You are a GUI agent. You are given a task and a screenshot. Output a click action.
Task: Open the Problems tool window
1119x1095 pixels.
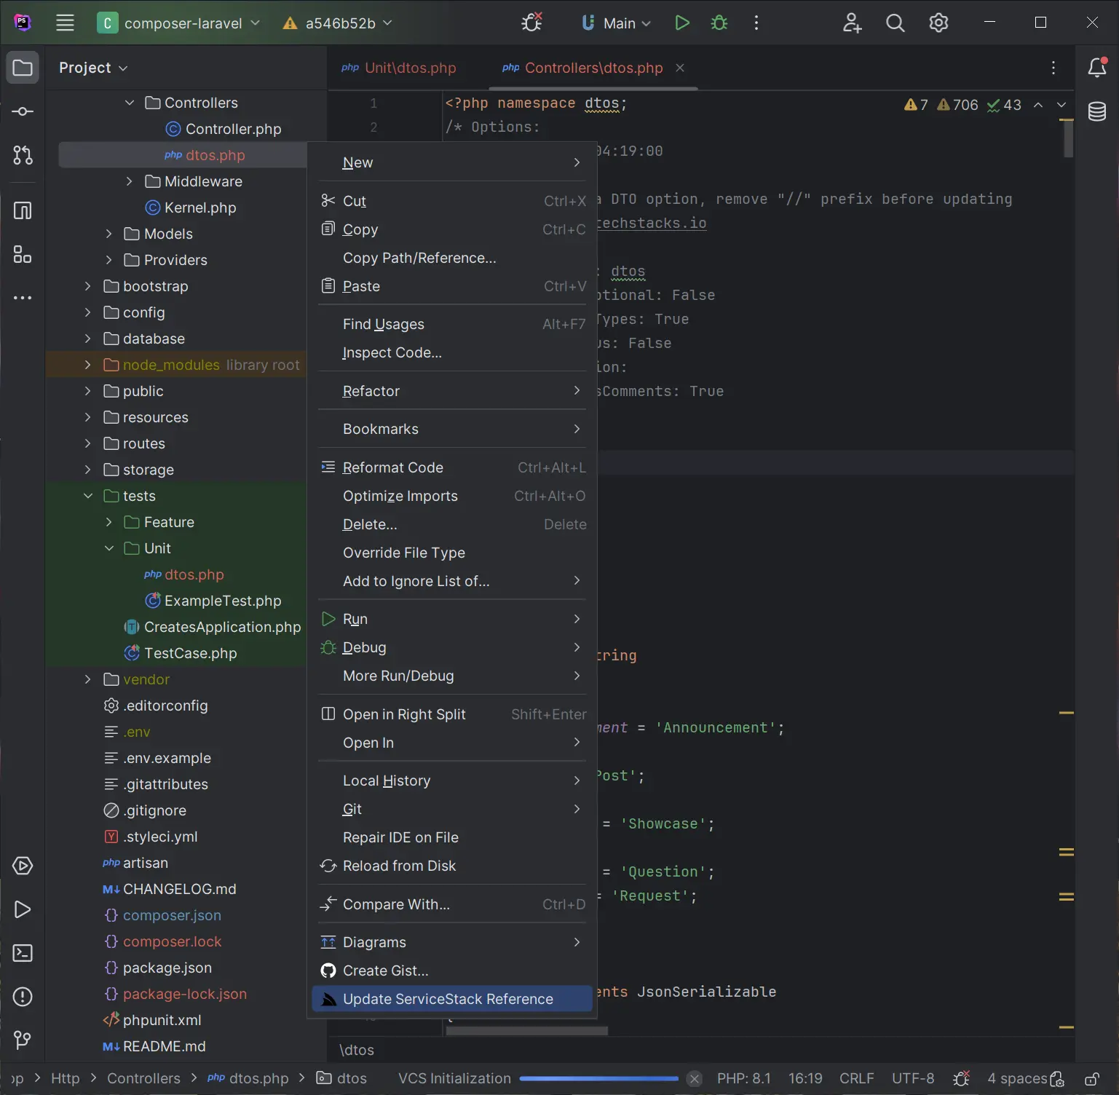[23, 997]
